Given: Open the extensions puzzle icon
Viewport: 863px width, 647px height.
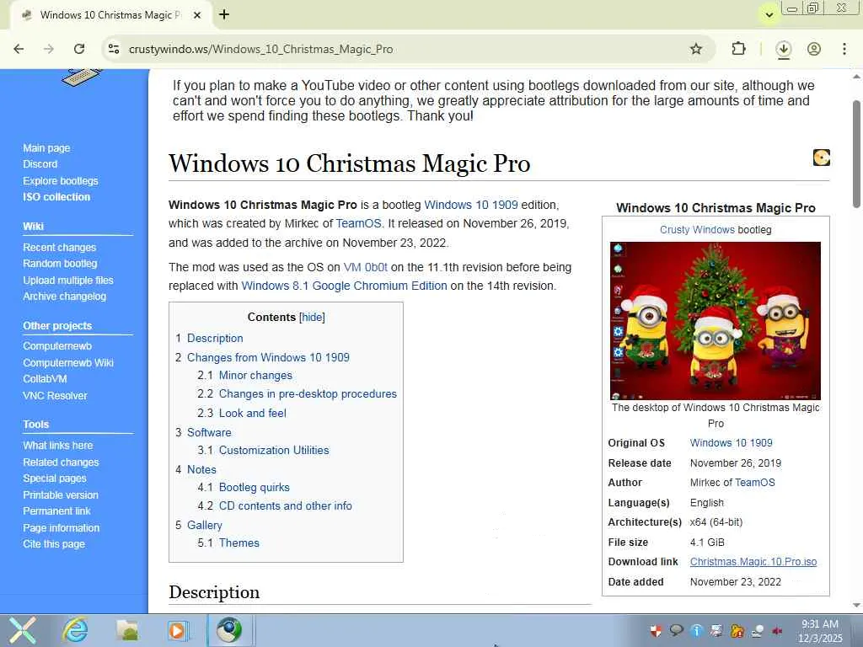Looking at the screenshot, I should point(738,49).
